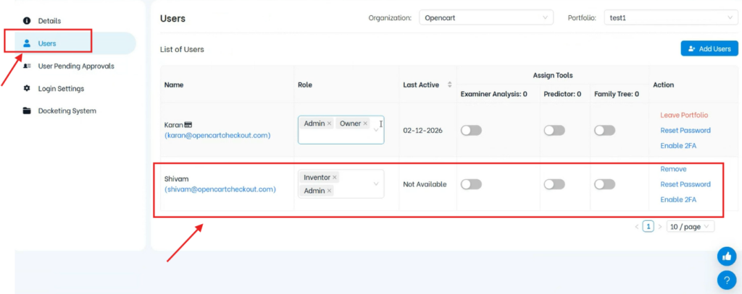Viewport: 742px width, 294px height.
Task: Click the card icon next to Karan
Action: [x=188, y=125]
